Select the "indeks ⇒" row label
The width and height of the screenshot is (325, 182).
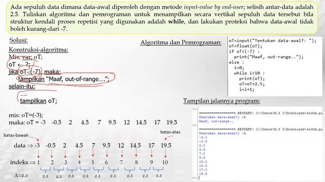[23, 162]
